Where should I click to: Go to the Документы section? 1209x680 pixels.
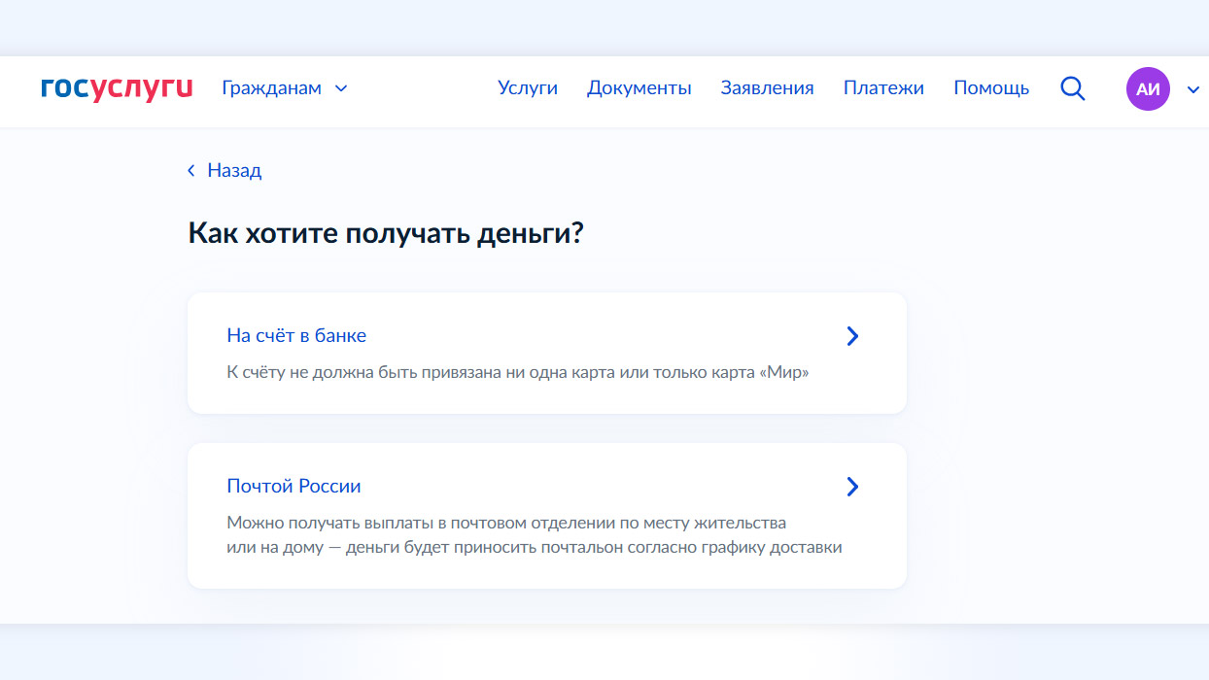pyautogui.click(x=639, y=88)
